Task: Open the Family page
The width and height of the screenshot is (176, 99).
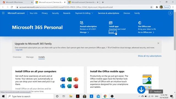Action: click(x=137, y=13)
